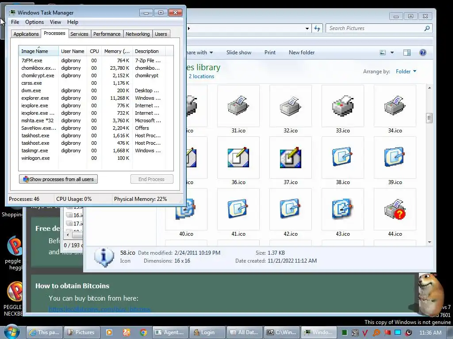The width and height of the screenshot is (453, 339).
Task: Open the address bar history dropdown arrow
Action: coord(307,28)
